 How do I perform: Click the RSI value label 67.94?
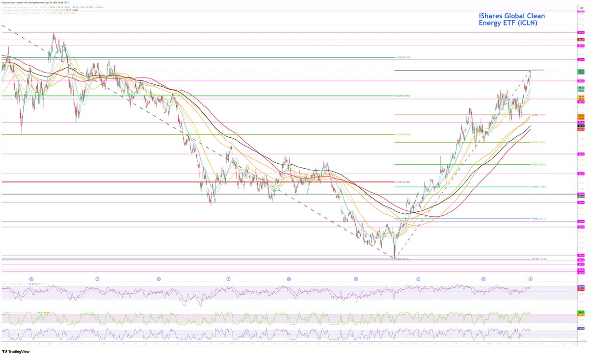[581, 286]
